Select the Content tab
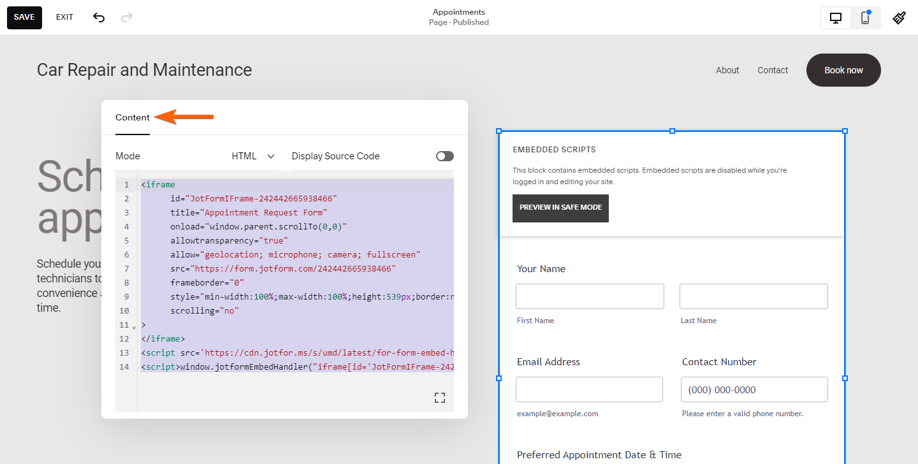Image resolution: width=918 pixels, height=464 pixels. click(x=133, y=117)
